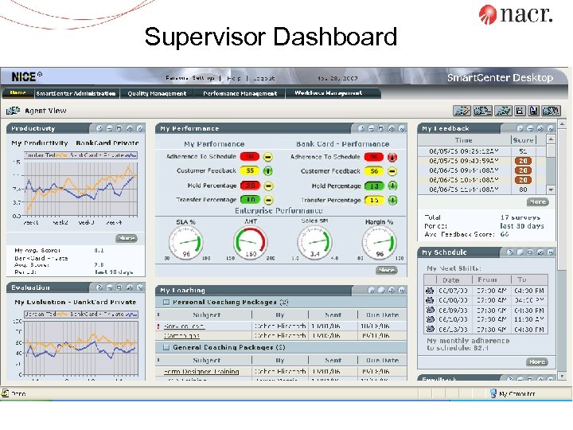Open the Home tab
The height and width of the screenshot is (430, 573).
click(x=18, y=93)
